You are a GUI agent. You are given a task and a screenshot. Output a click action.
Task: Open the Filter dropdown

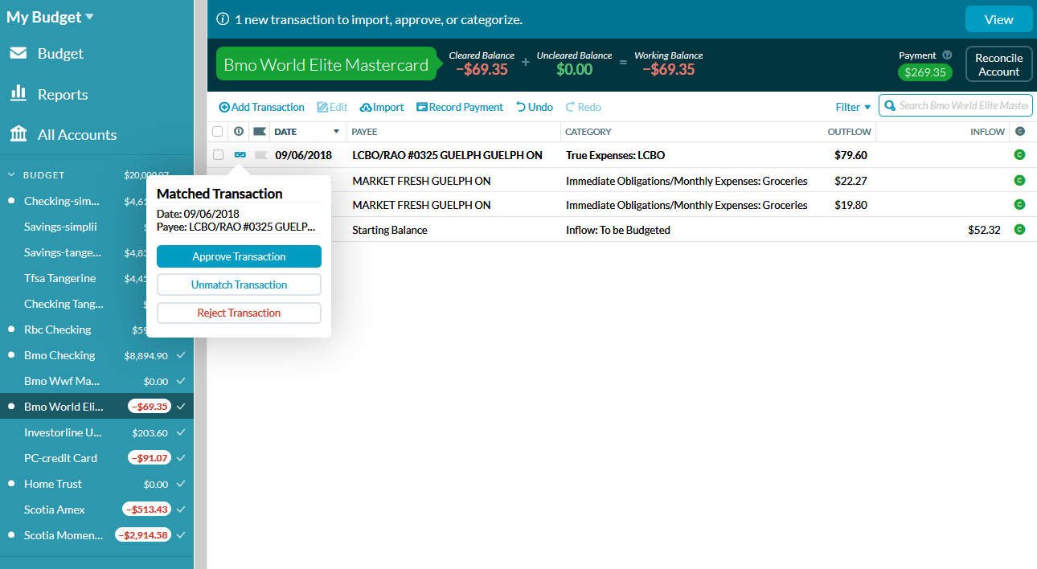point(853,107)
